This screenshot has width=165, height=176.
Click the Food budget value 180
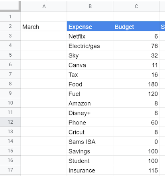pos(136,84)
